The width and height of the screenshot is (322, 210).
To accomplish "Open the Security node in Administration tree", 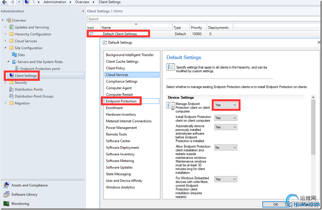I will coord(21,83).
